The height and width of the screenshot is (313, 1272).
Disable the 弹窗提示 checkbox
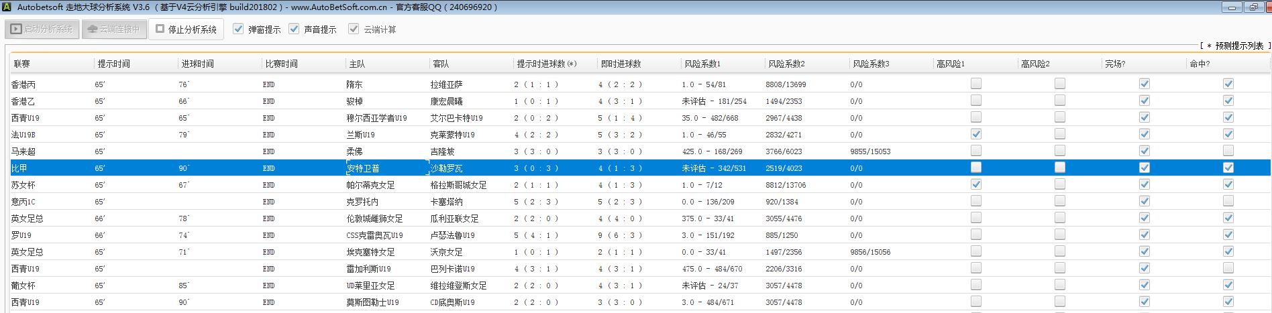(238, 29)
